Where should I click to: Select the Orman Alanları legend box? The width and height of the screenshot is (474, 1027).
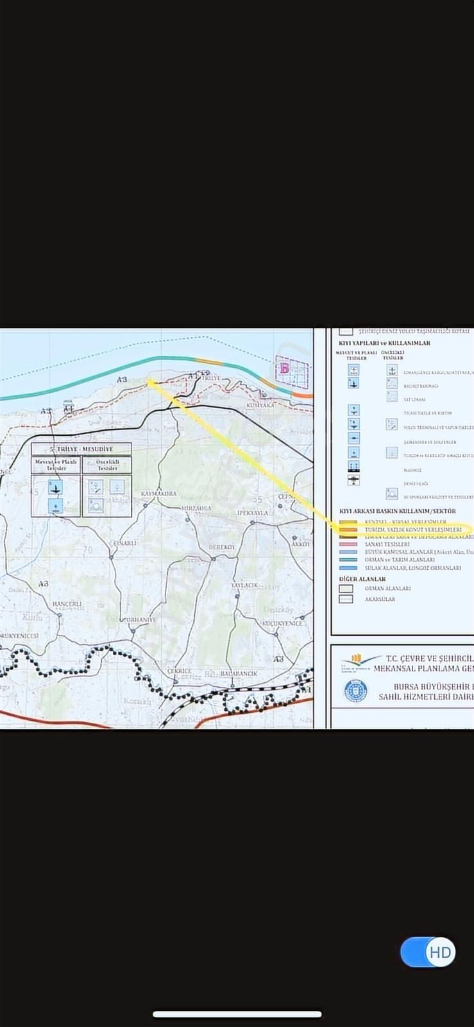click(346, 588)
